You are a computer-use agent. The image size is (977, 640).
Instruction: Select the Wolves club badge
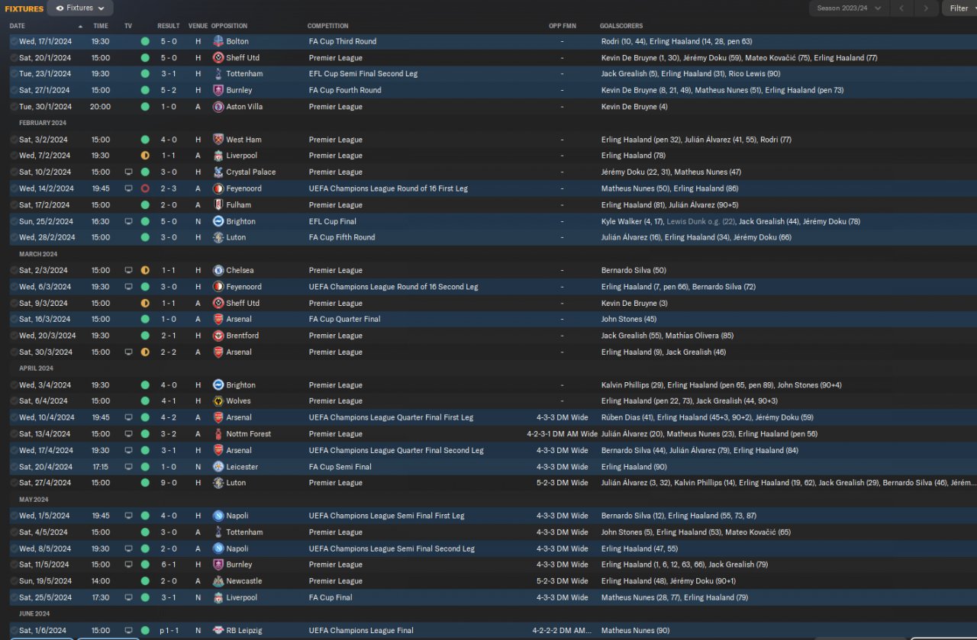(218, 401)
